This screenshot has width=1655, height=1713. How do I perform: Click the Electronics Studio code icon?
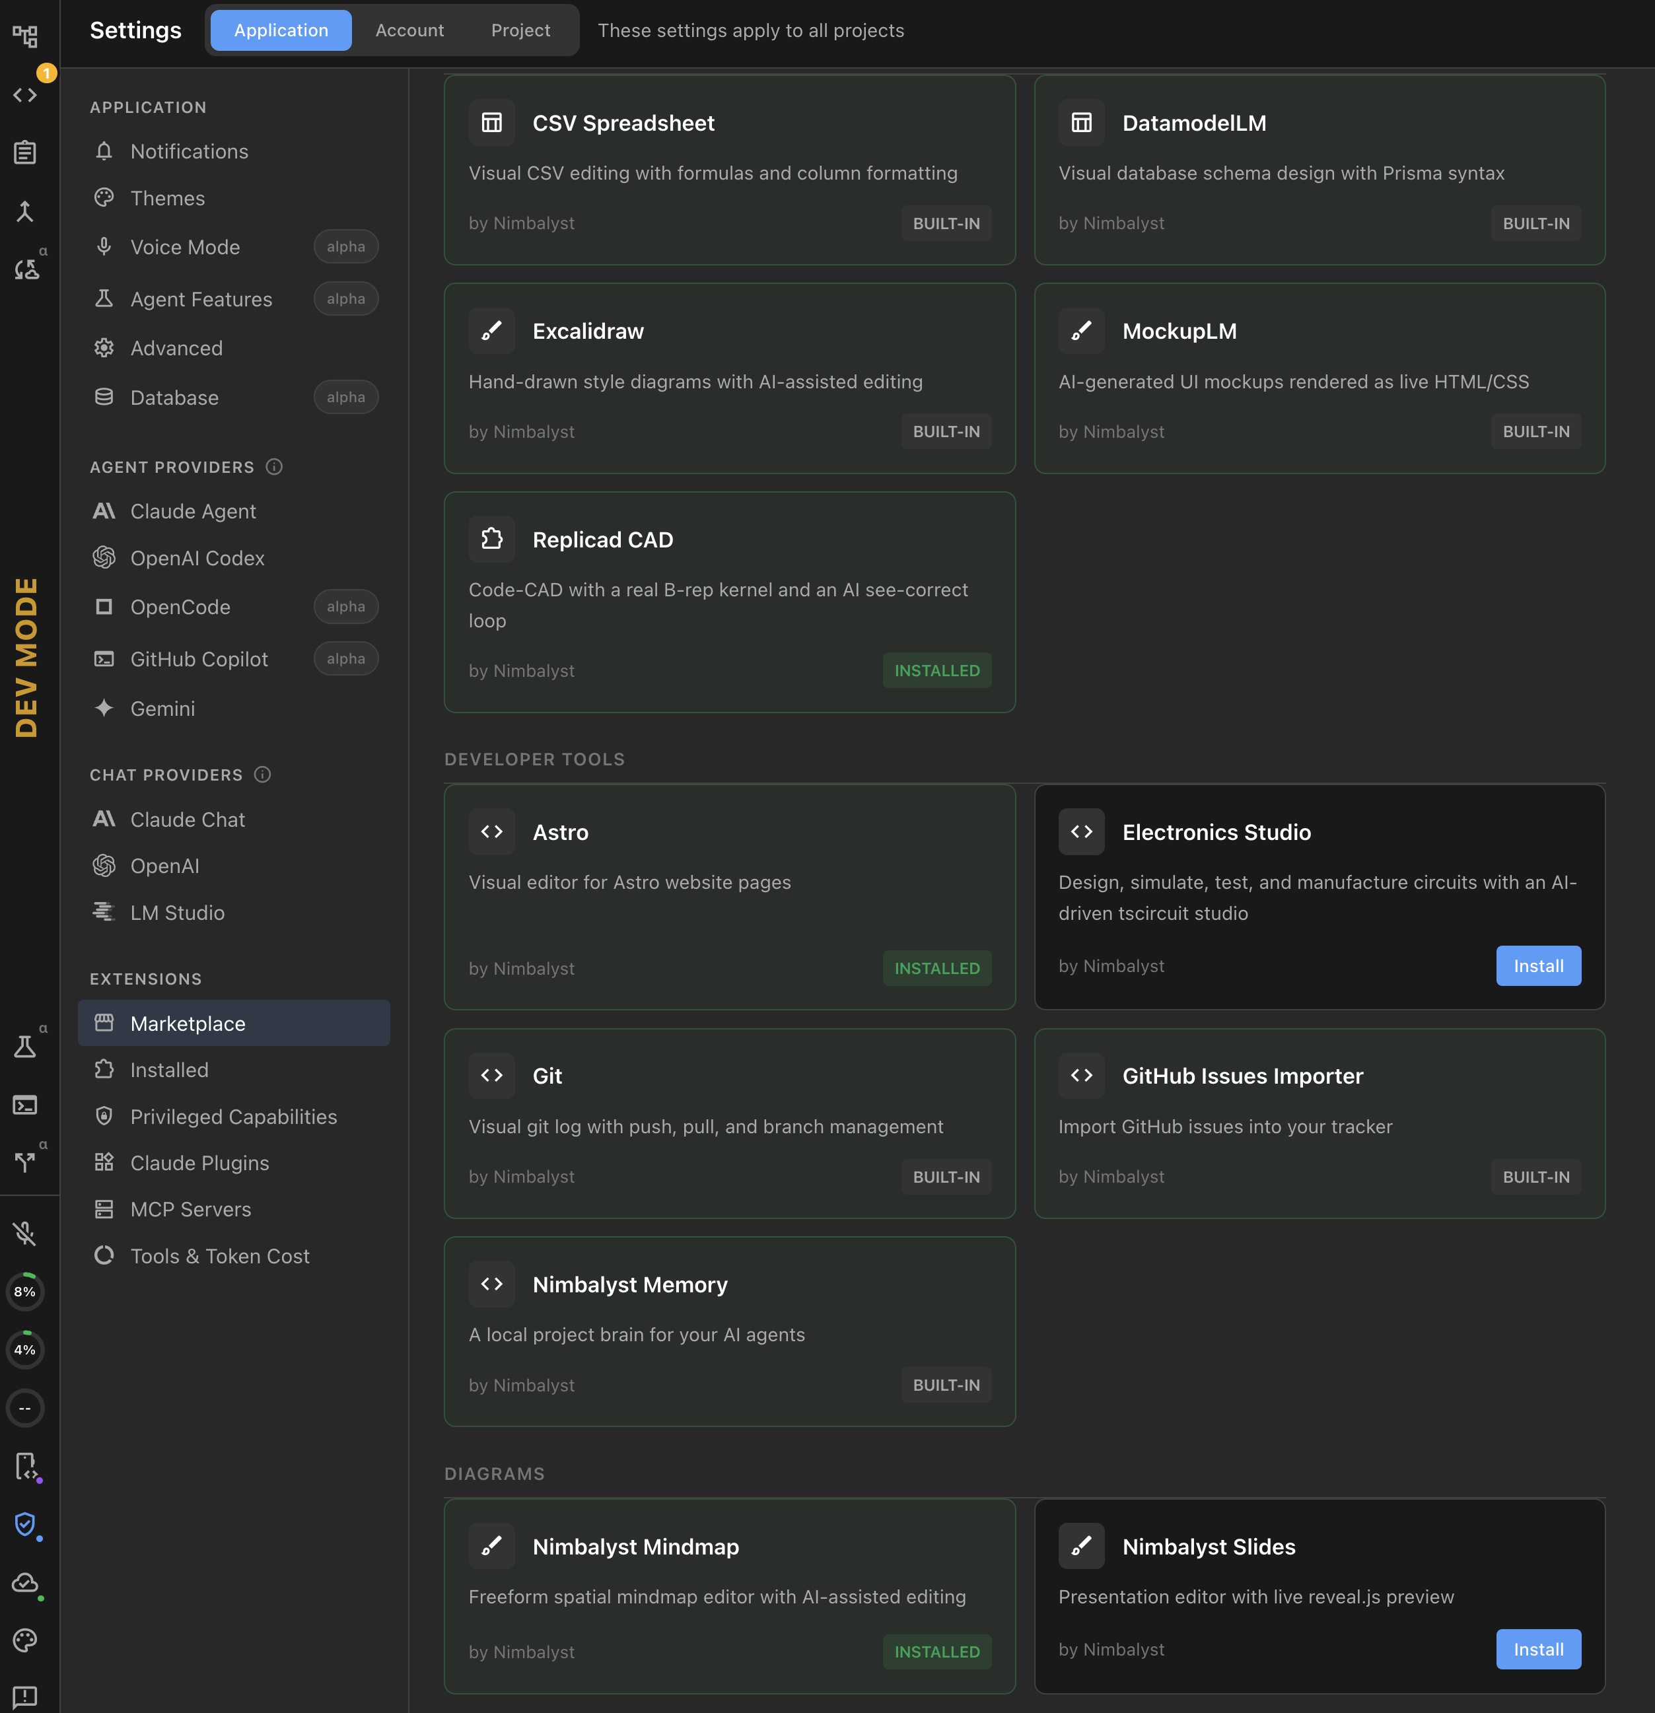(x=1082, y=831)
